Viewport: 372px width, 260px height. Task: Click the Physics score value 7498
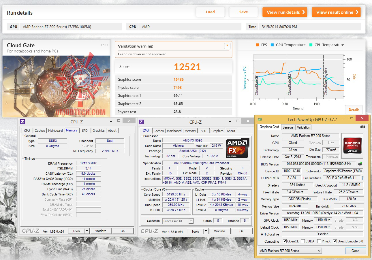[177, 88]
